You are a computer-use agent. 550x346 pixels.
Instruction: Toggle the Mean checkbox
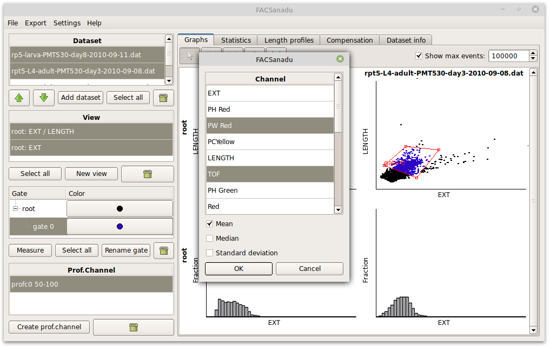click(209, 223)
